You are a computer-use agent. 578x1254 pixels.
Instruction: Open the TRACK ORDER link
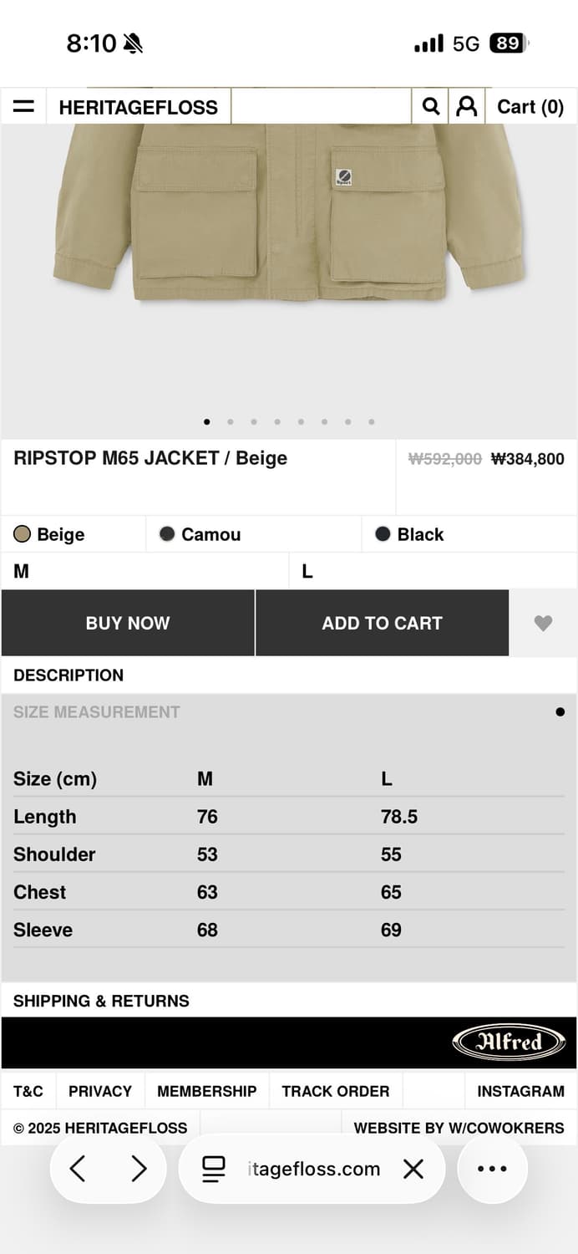tap(335, 1091)
